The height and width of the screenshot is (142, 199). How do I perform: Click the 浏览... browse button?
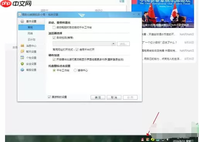tap(123, 44)
